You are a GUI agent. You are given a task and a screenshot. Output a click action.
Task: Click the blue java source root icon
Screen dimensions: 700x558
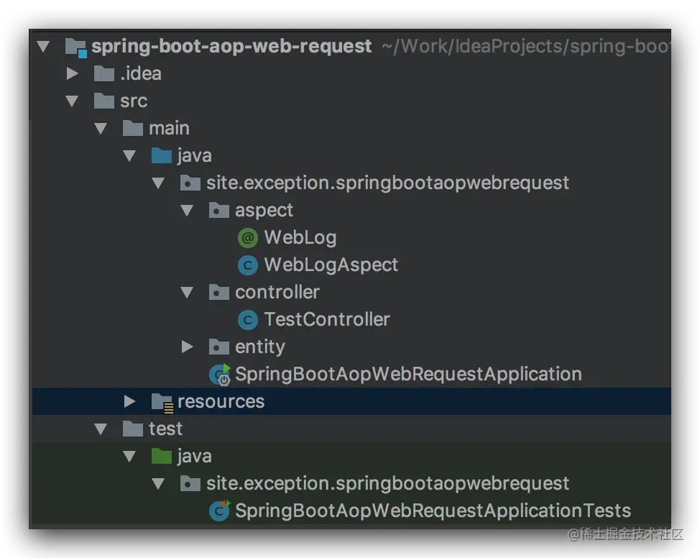coord(161,155)
